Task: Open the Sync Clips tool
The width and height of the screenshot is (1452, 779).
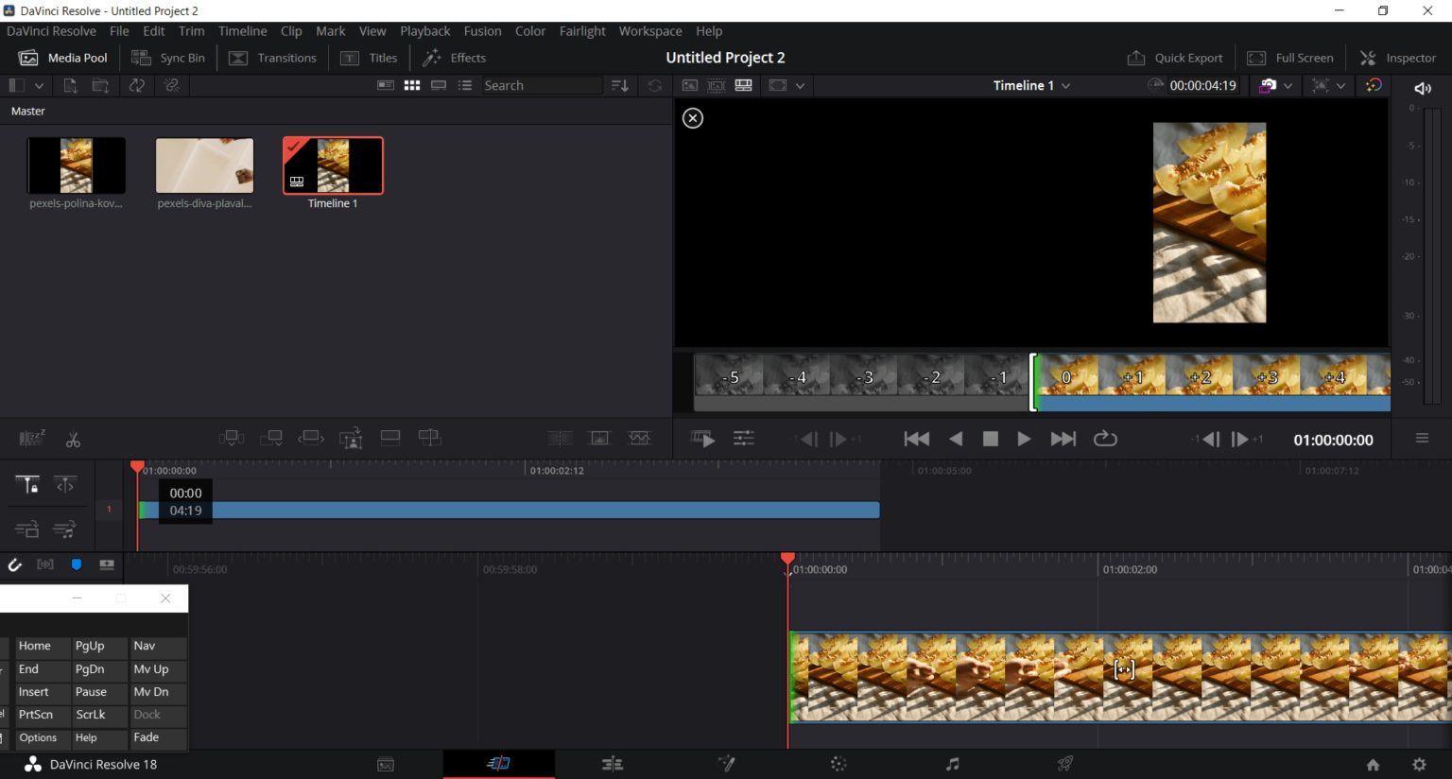Action: [137, 85]
